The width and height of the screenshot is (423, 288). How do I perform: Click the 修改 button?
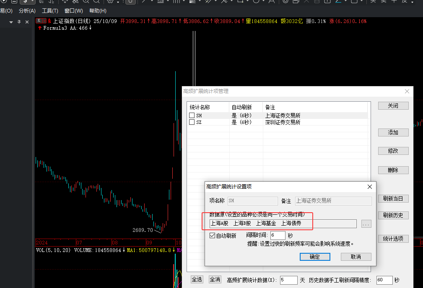coord(393,151)
